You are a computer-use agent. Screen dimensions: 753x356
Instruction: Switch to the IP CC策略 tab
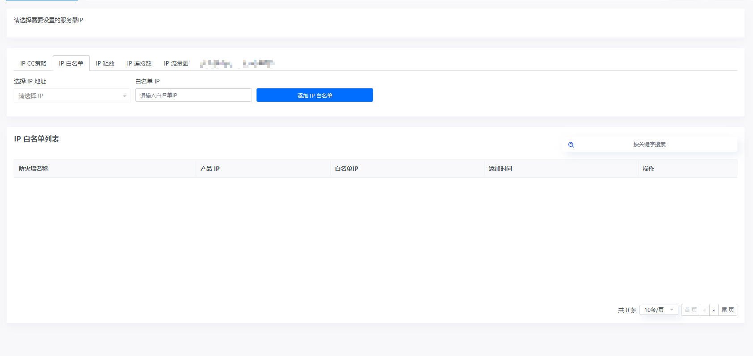click(x=33, y=63)
